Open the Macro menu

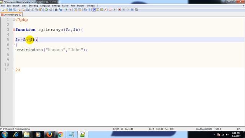click(x=65, y=6)
